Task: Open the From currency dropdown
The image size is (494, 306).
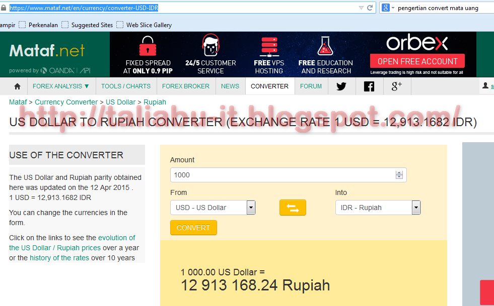Action: tap(213, 208)
